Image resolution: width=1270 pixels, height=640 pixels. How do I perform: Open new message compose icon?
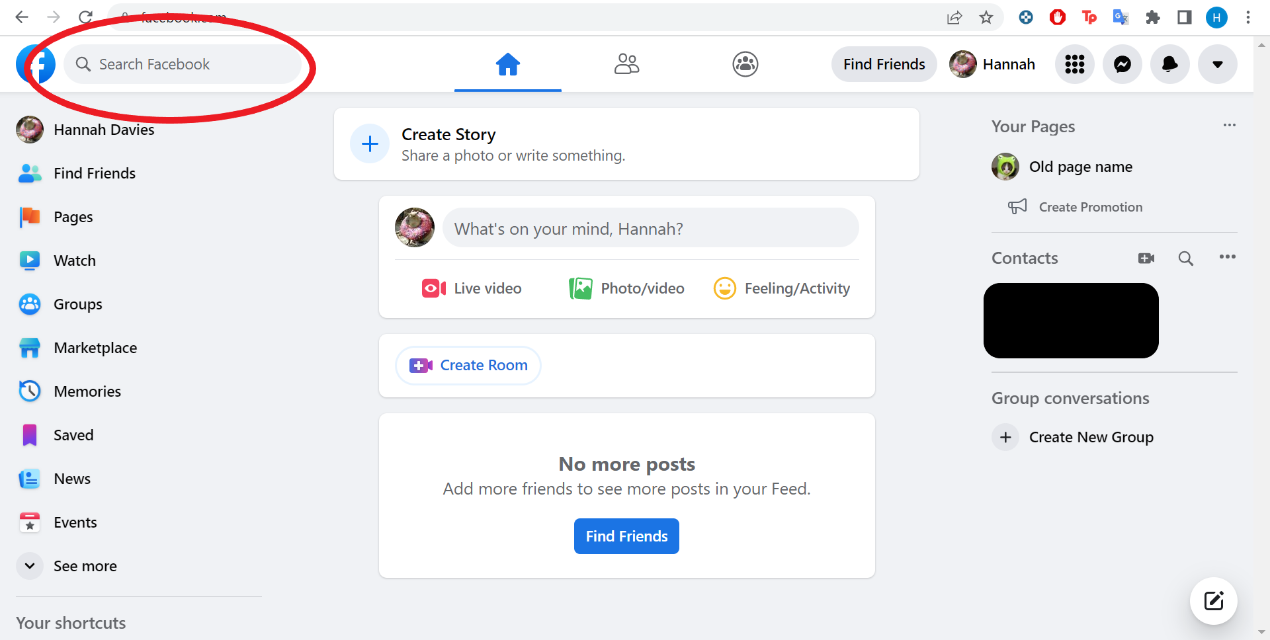[1214, 601]
